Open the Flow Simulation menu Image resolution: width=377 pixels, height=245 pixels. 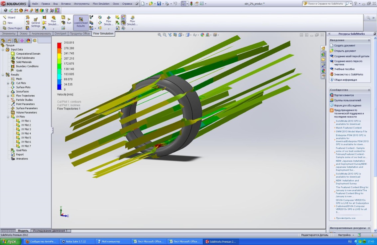pyautogui.click(x=101, y=4)
